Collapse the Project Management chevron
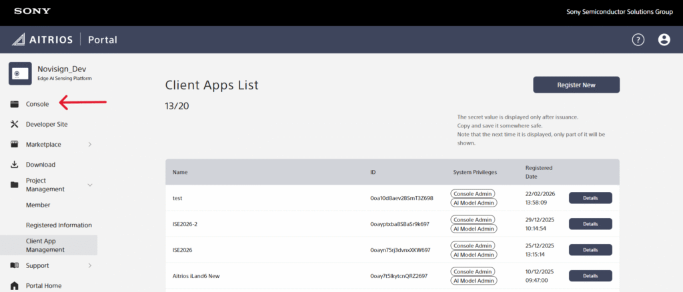This screenshot has width=683, height=292. (x=89, y=185)
